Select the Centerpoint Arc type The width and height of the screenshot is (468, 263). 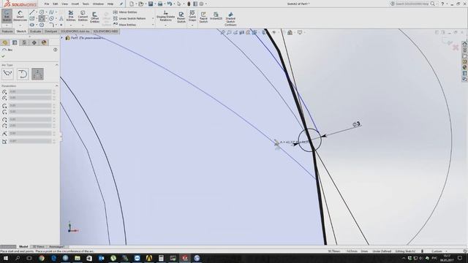(8, 74)
